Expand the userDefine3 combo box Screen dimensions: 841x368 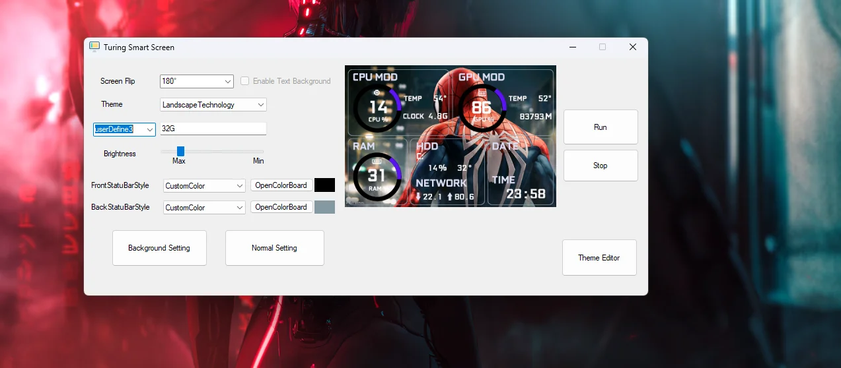pos(124,129)
